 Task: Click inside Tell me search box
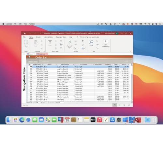[x=89, y=37]
